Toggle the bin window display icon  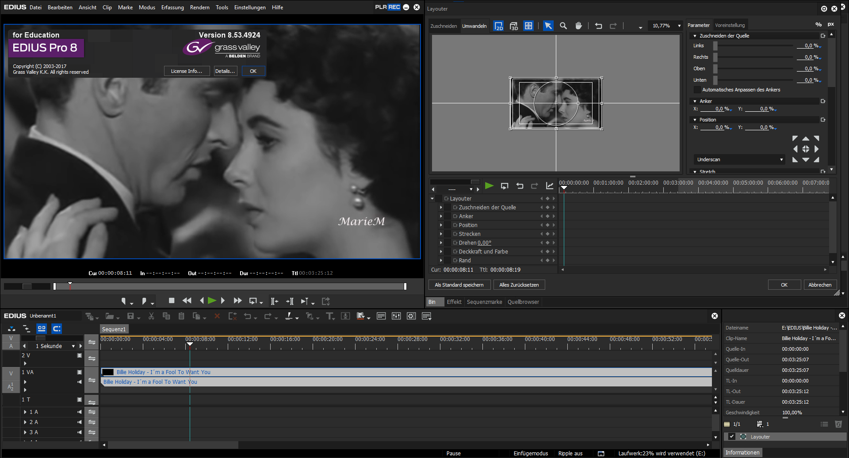coord(381,316)
